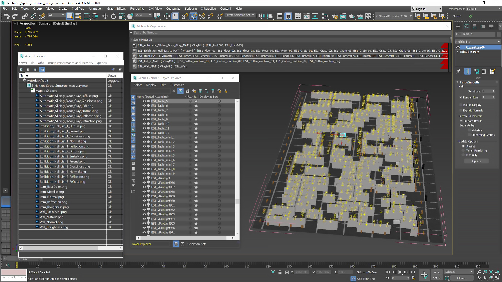Open Select by Name list icon
Viewport: 502px width, 282px height.
pyautogui.click(x=78, y=16)
